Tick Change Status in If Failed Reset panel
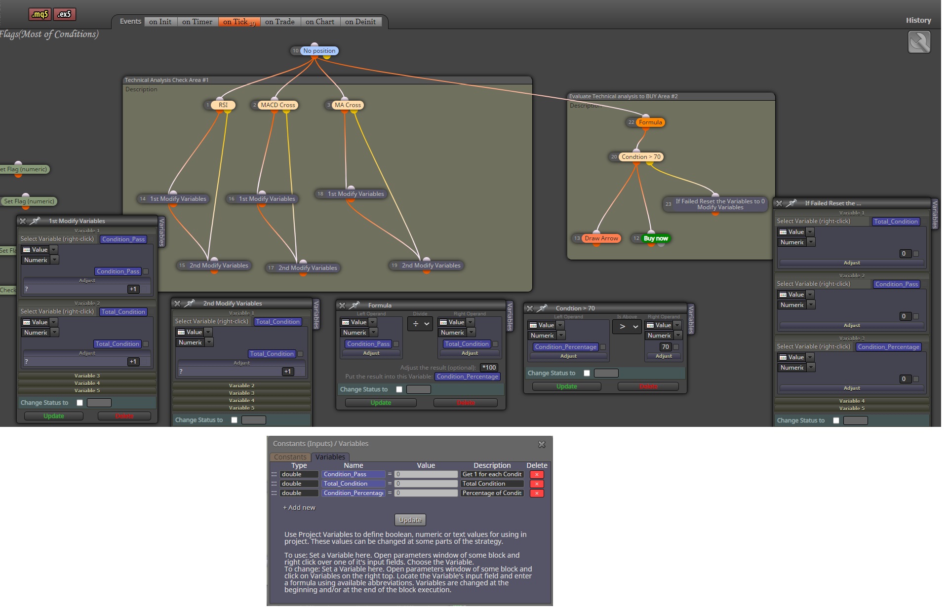This screenshot has height=608, width=948. point(836,420)
